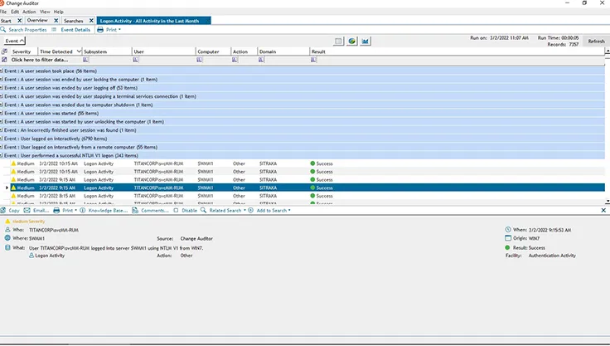Expand 'ended due to computer shutdown' group

point(2,105)
